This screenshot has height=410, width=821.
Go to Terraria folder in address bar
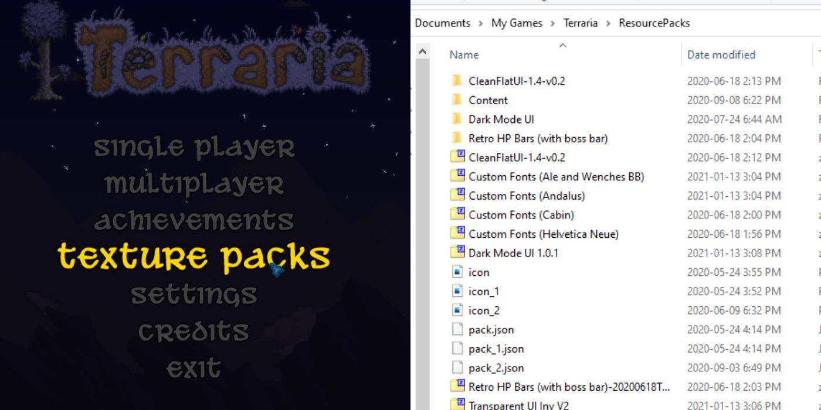[581, 23]
